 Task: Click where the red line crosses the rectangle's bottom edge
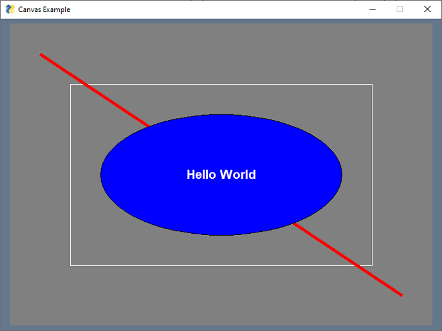click(357, 265)
